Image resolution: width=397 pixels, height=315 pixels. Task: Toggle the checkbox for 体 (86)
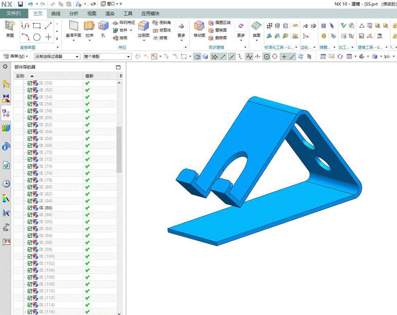(x=29, y=208)
